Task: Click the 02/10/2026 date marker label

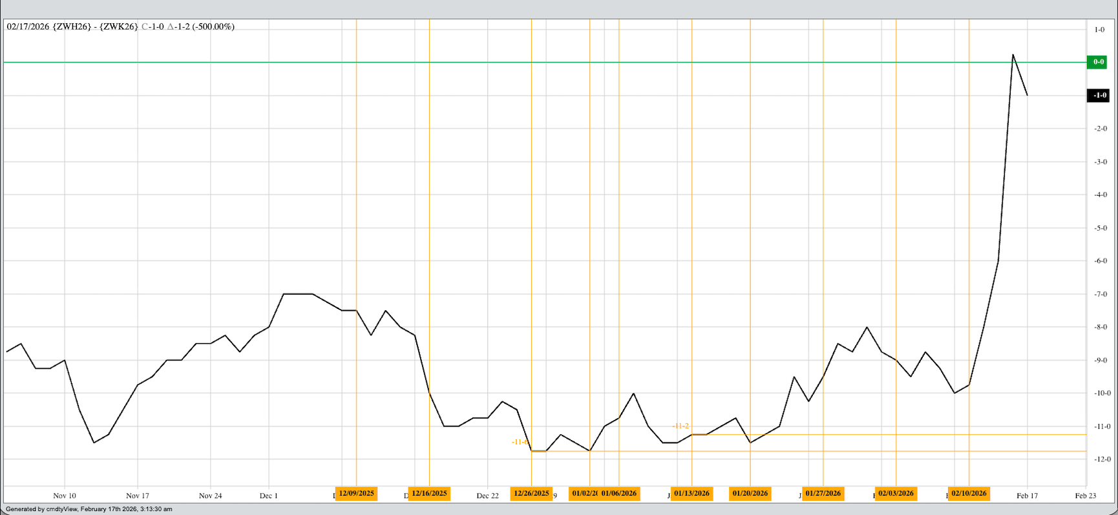Action: coord(969,494)
